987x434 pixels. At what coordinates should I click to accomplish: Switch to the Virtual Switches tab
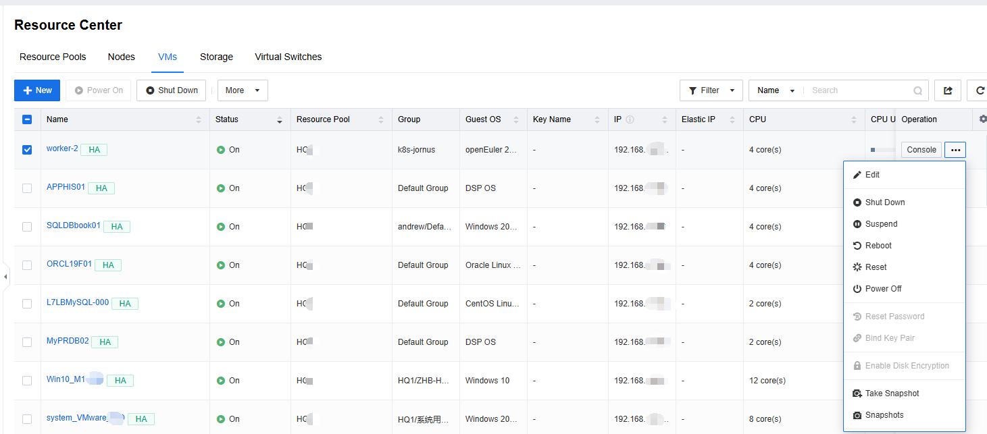click(288, 57)
